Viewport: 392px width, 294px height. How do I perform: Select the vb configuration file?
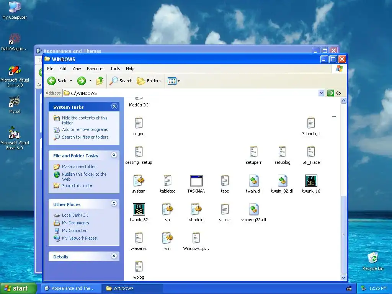click(x=168, y=209)
